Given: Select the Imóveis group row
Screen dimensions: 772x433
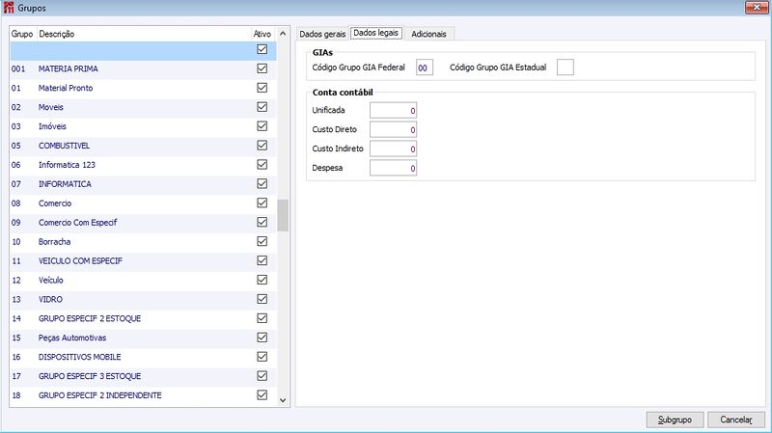Looking at the screenshot, I should pos(143,126).
